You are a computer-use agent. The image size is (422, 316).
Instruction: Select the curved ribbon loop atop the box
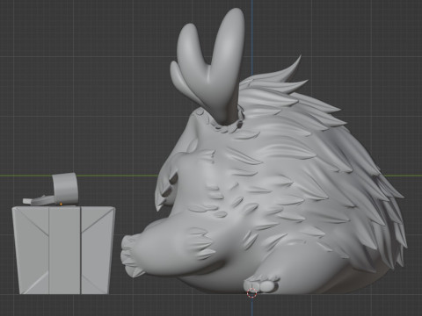click(65, 188)
